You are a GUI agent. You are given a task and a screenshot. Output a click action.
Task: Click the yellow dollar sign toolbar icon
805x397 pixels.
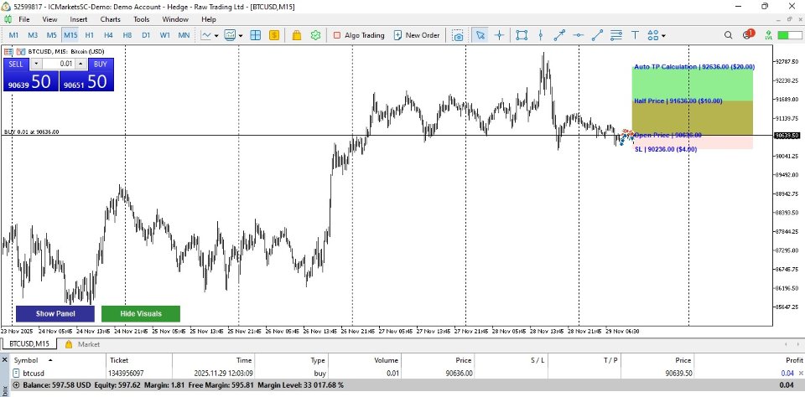point(274,35)
